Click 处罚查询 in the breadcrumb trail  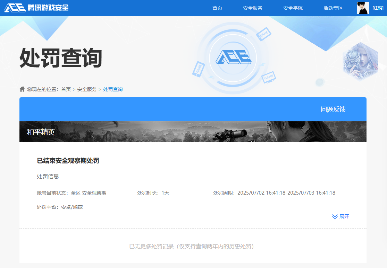(x=113, y=89)
